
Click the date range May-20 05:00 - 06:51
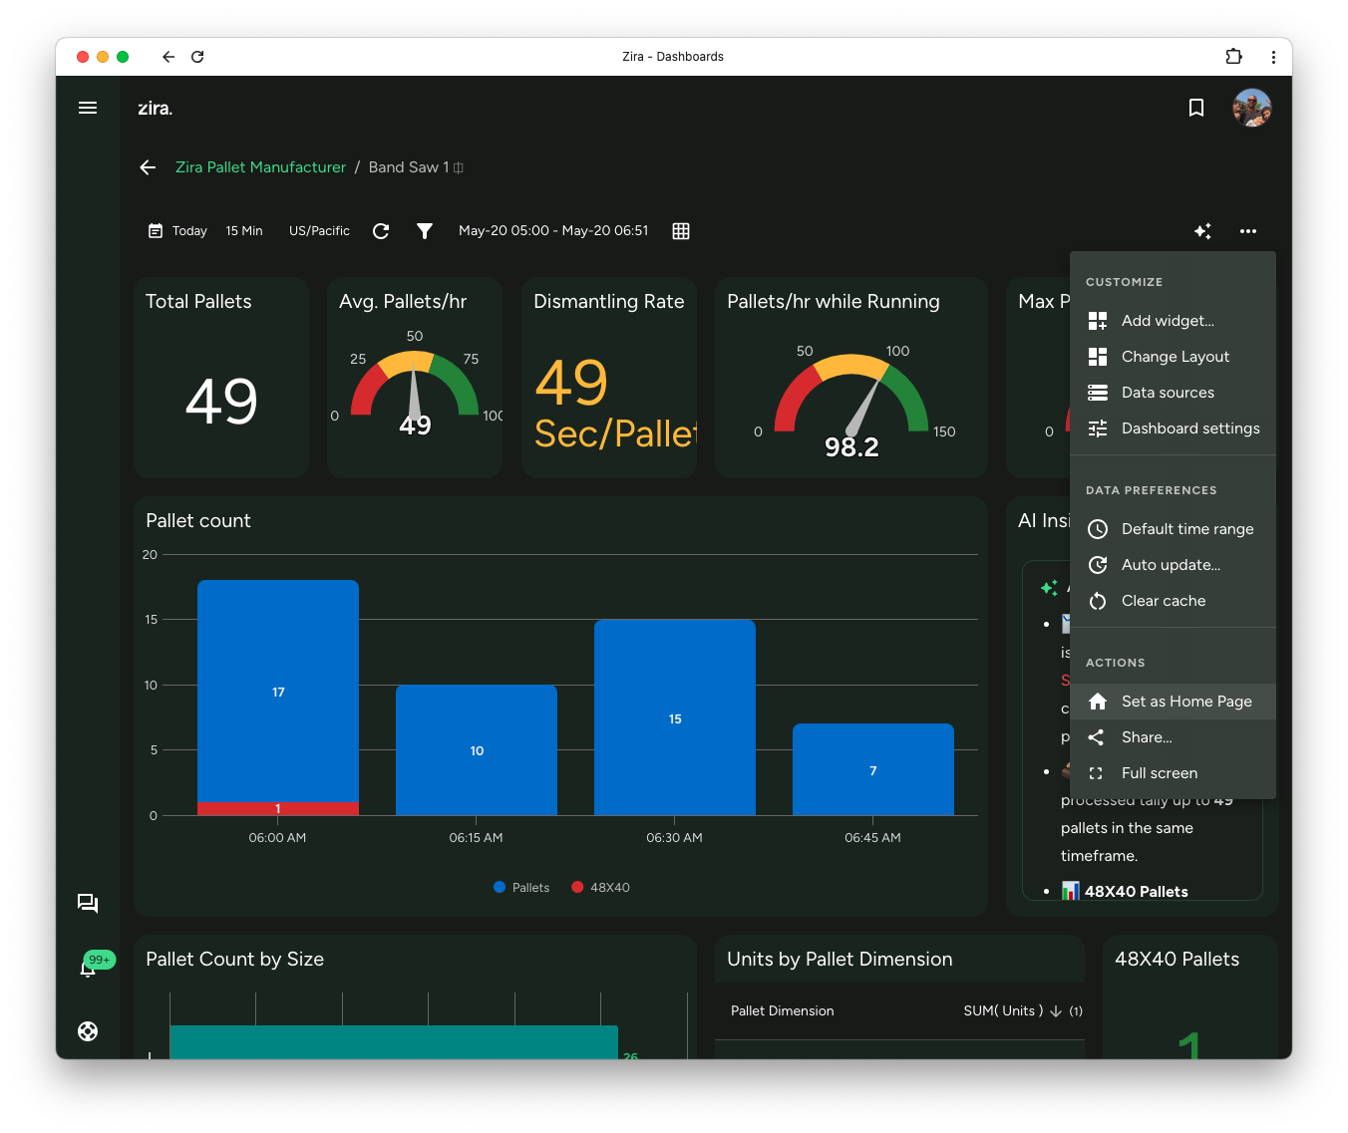pos(553,231)
